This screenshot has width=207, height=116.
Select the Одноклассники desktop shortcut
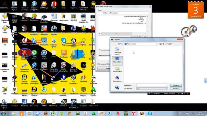point(34,17)
